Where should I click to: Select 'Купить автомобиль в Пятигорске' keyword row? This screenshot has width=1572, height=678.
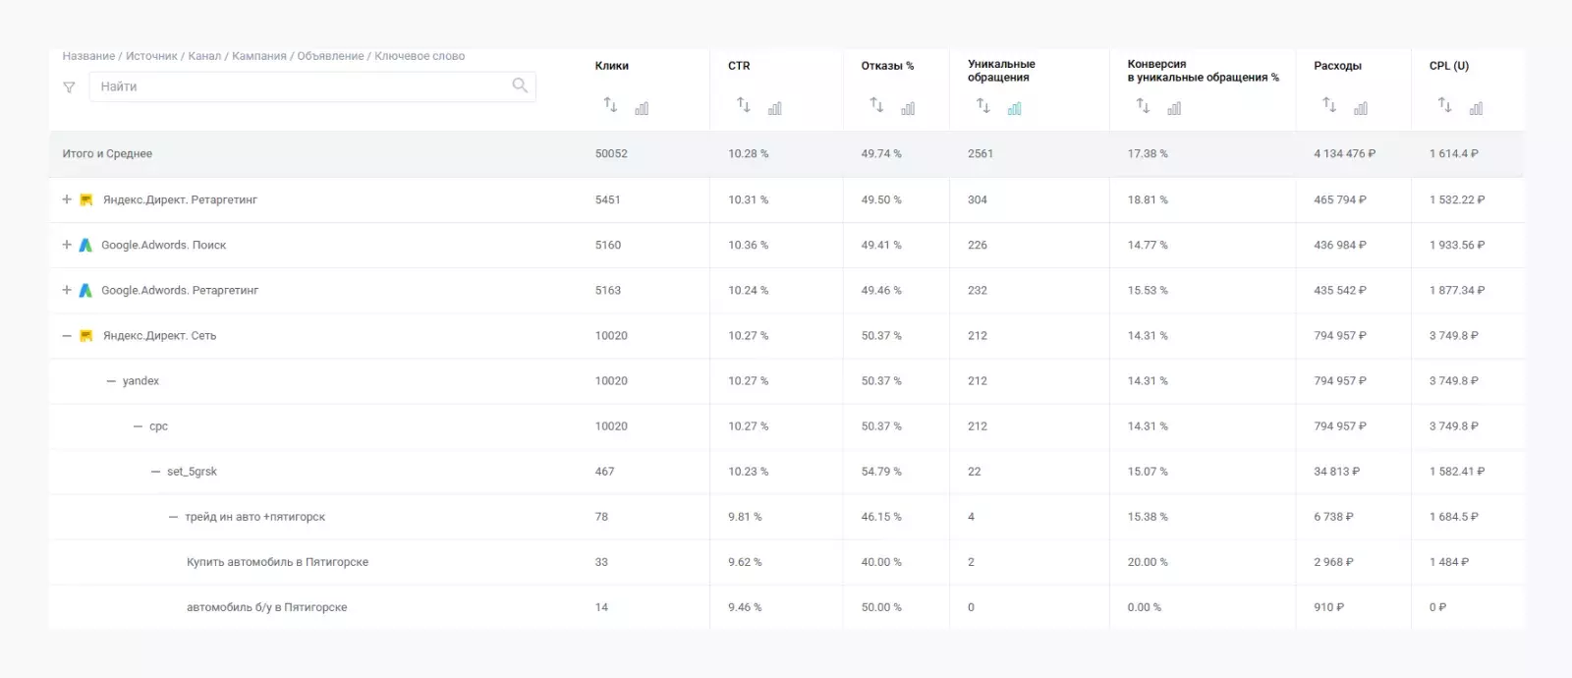(x=277, y=562)
